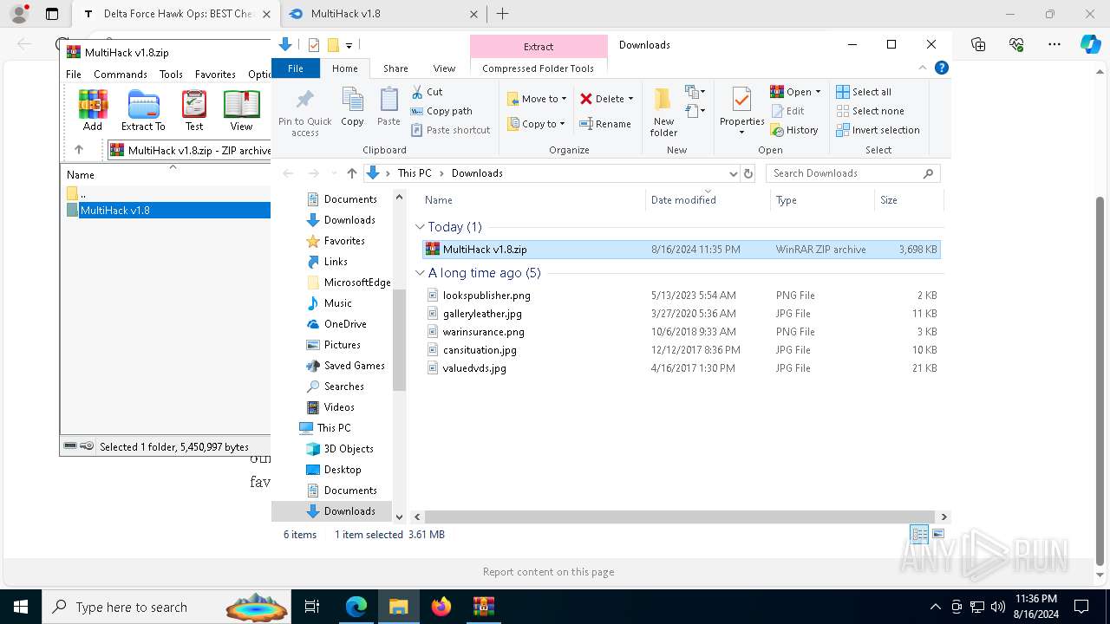Click Copy path in the ribbon
Viewport: 1110px width, 624px height.
441,111
